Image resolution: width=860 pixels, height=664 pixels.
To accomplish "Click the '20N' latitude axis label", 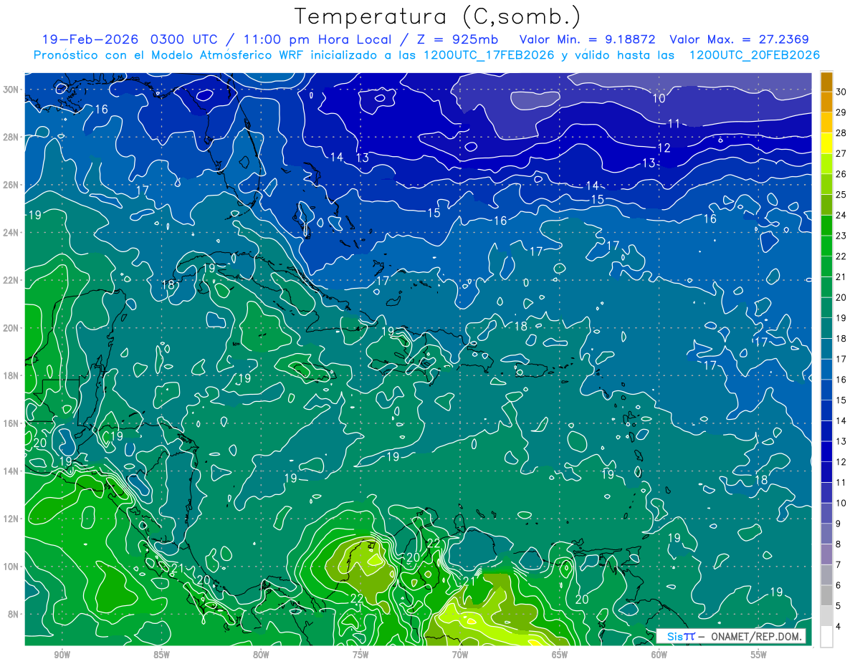I will coord(11,328).
